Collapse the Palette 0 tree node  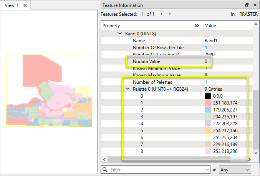[x=128, y=89]
